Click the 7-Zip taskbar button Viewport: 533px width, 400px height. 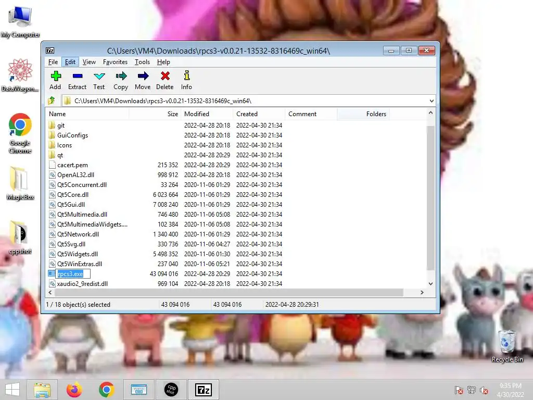(204, 390)
